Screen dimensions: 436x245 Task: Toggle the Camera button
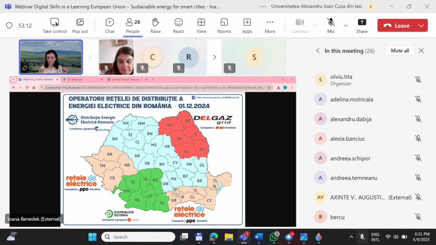(x=300, y=25)
